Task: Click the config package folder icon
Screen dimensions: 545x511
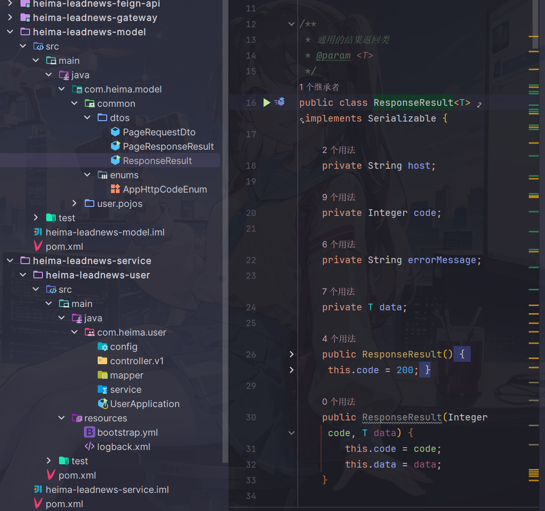Action: (x=102, y=347)
